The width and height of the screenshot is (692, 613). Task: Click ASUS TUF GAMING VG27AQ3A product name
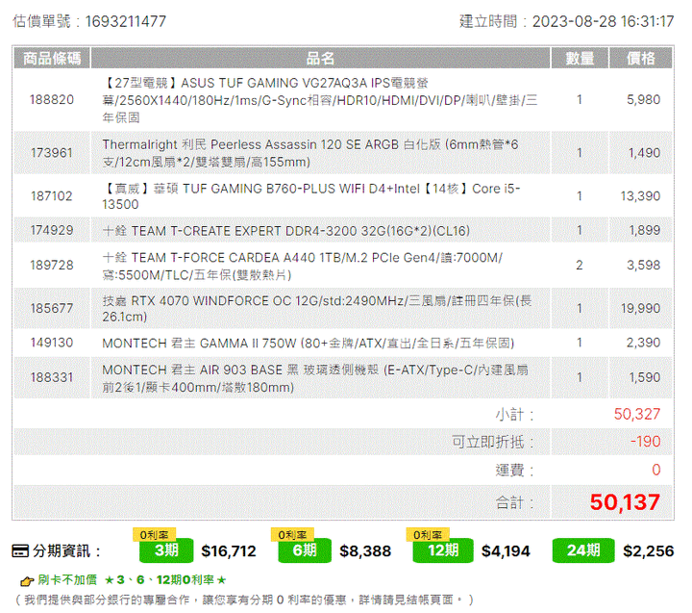320,100
